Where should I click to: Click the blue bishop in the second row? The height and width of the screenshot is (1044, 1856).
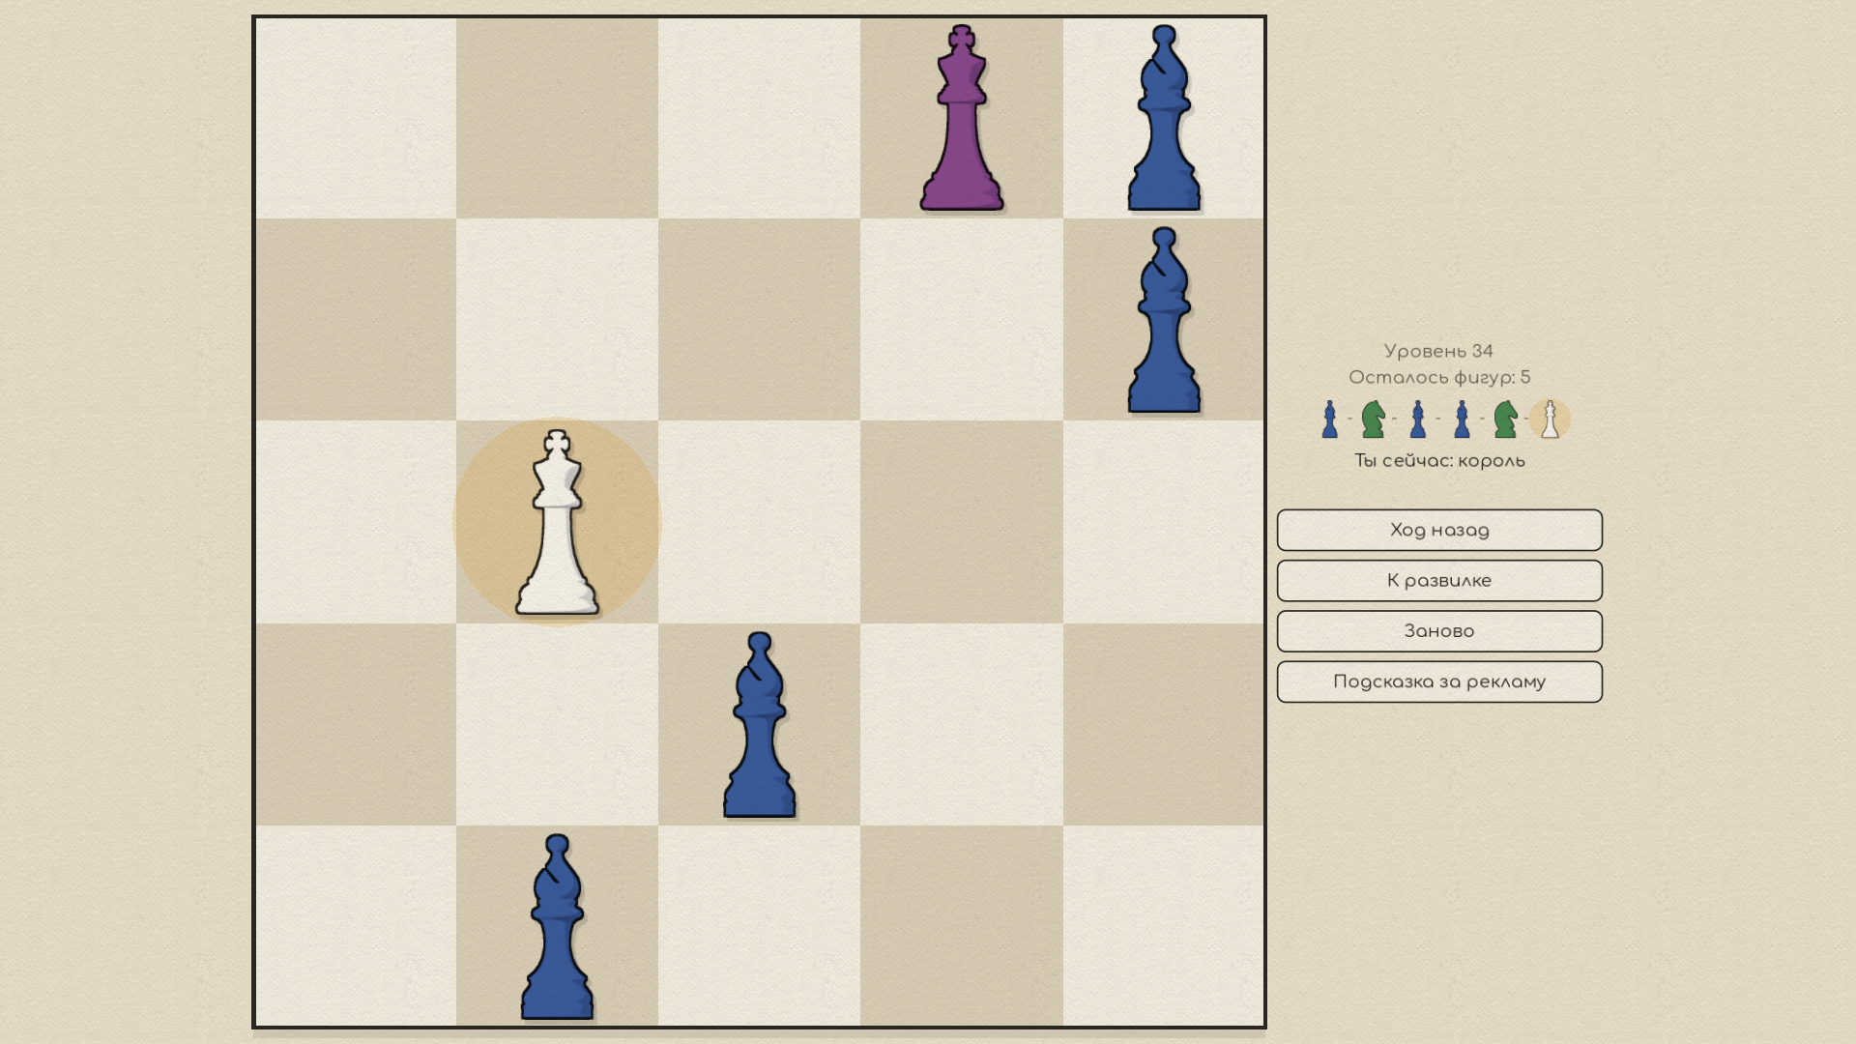coord(1164,320)
